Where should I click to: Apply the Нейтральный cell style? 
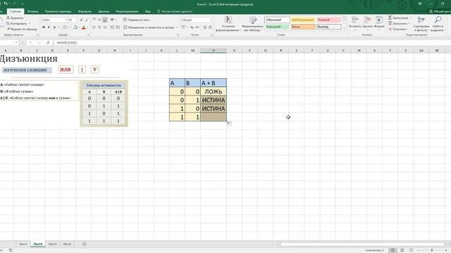(302, 20)
